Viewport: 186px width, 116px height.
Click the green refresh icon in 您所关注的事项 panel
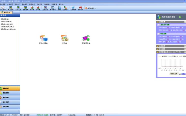coord(180,17)
